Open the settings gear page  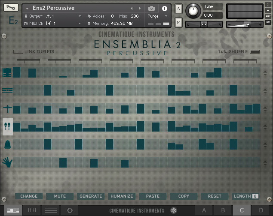point(70,210)
